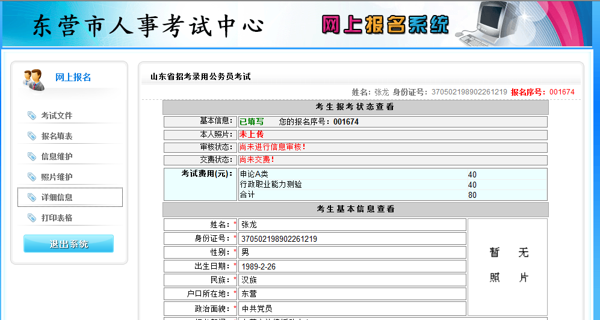Click the 基本信息 label
Image resolution: width=600 pixels, height=320 pixels.
point(216,121)
